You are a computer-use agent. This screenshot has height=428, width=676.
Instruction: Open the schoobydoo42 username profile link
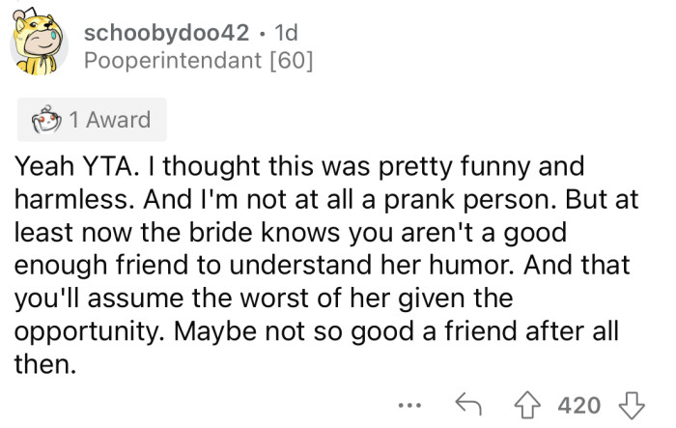tap(166, 32)
